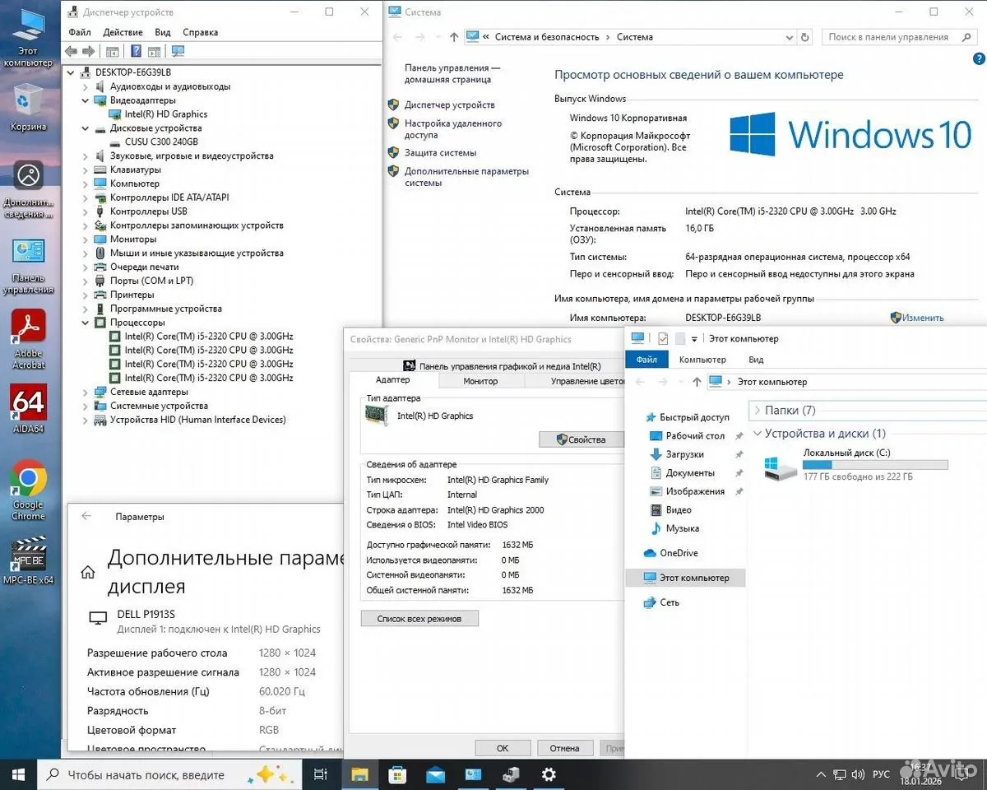987x790 pixels.
Task: Click the Settings window home icon
Action: click(87, 572)
